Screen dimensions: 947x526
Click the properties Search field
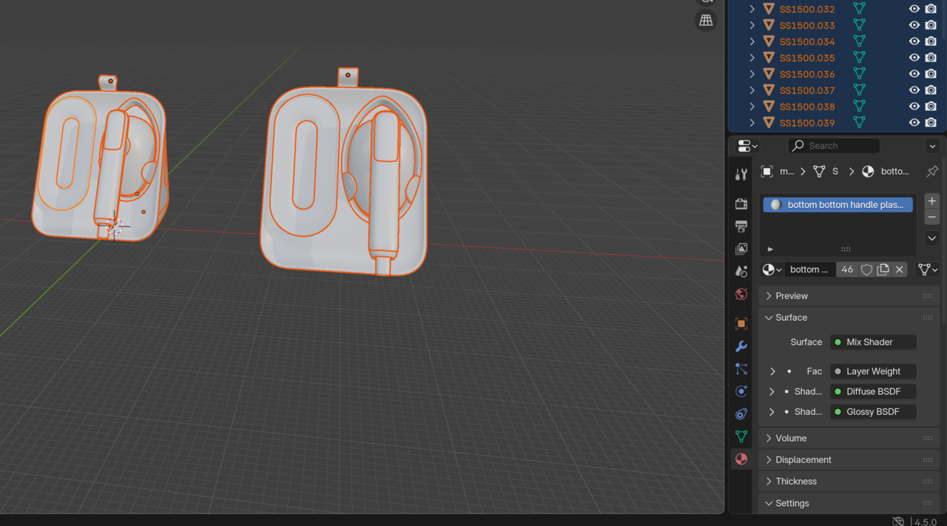tap(834, 146)
